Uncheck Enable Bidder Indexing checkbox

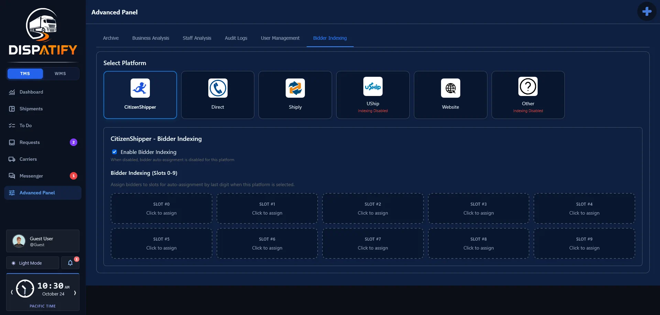[x=114, y=152]
